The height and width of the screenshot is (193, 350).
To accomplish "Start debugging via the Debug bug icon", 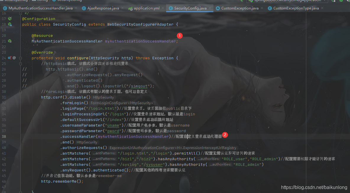I will [x=341, y=1].
